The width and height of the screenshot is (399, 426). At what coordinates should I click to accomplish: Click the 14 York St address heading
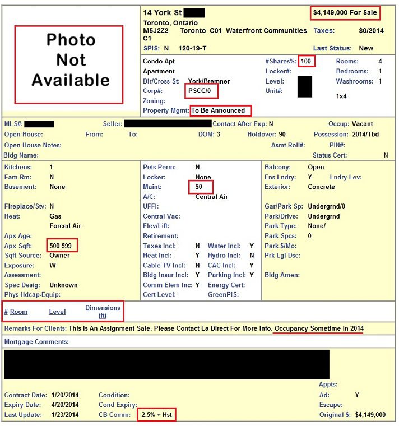pyautogui.click(x=162, y=12)
